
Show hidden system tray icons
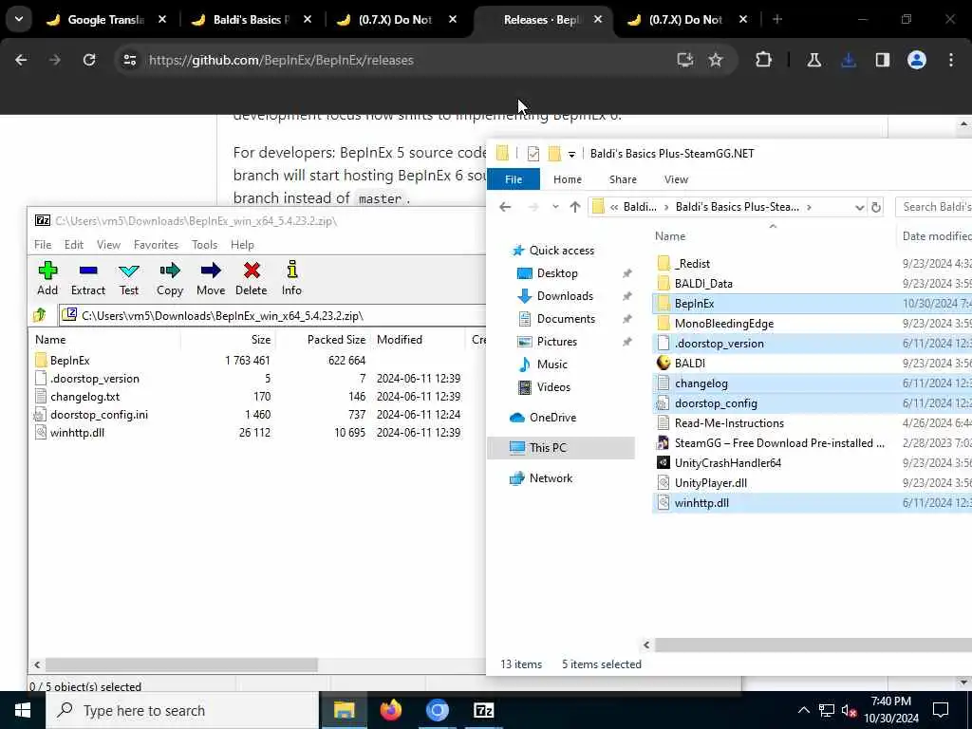click(x=803, y=710)
